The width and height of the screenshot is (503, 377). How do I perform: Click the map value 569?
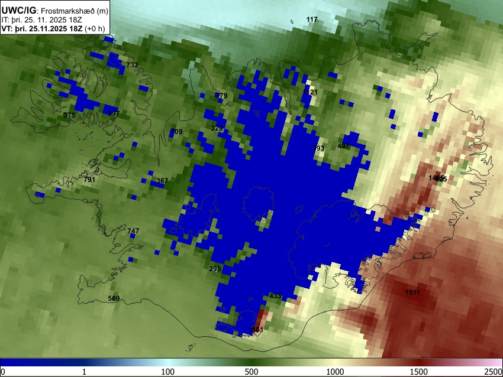pos(114,298)
